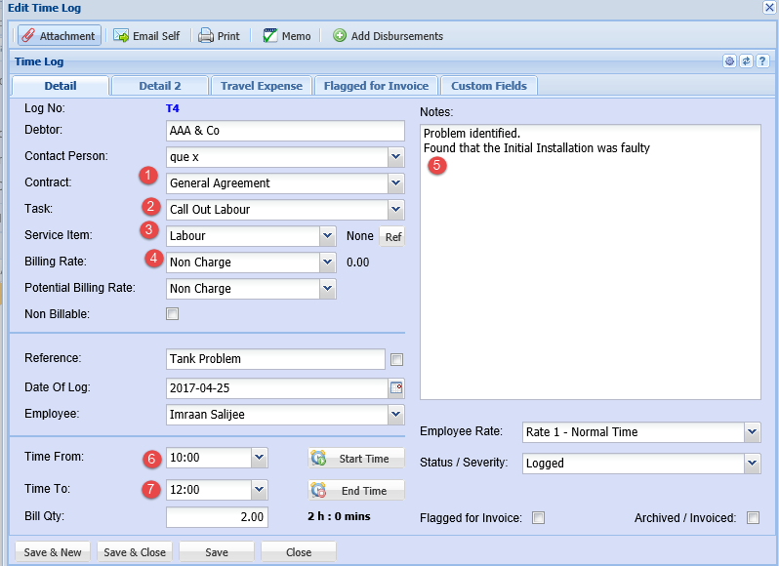Expand the Contract dropdown
This screenshot has width=779, height=566.
click(395, 182)
